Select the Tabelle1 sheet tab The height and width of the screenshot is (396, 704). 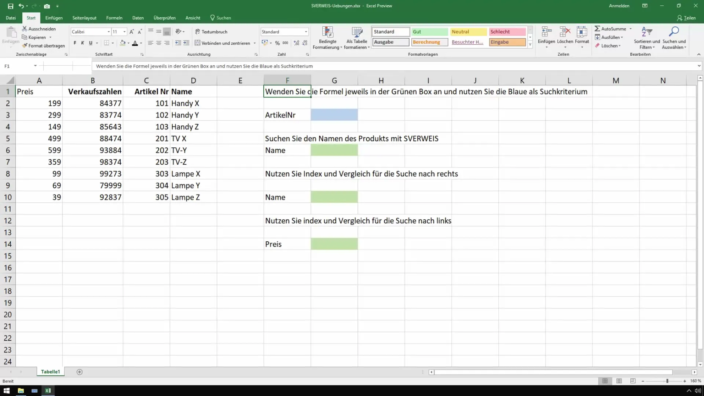(51, 372)
